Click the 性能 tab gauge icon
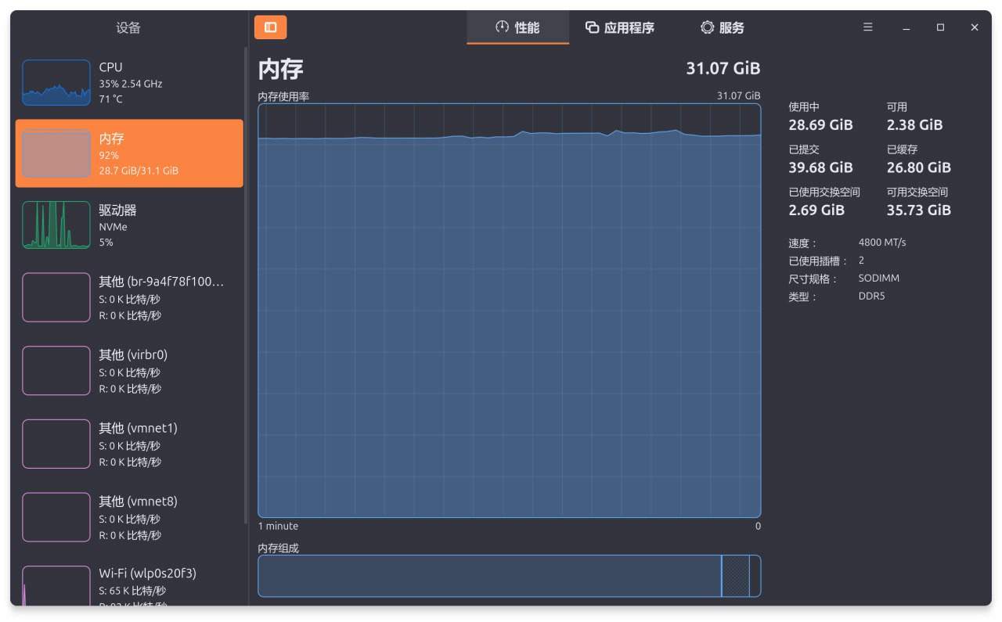 502,27
